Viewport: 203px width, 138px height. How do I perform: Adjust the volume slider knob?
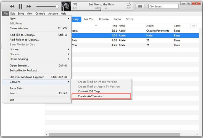[x=57, y=6]
